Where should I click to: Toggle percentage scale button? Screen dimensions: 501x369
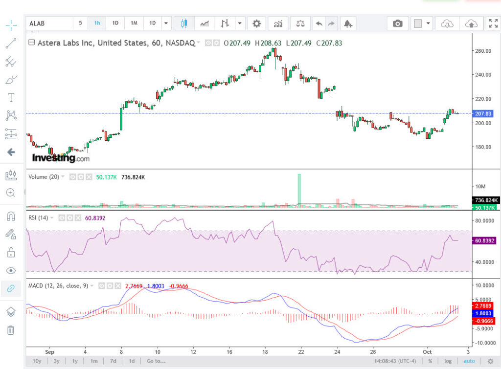pyautogui.click(x=430, y=361)
